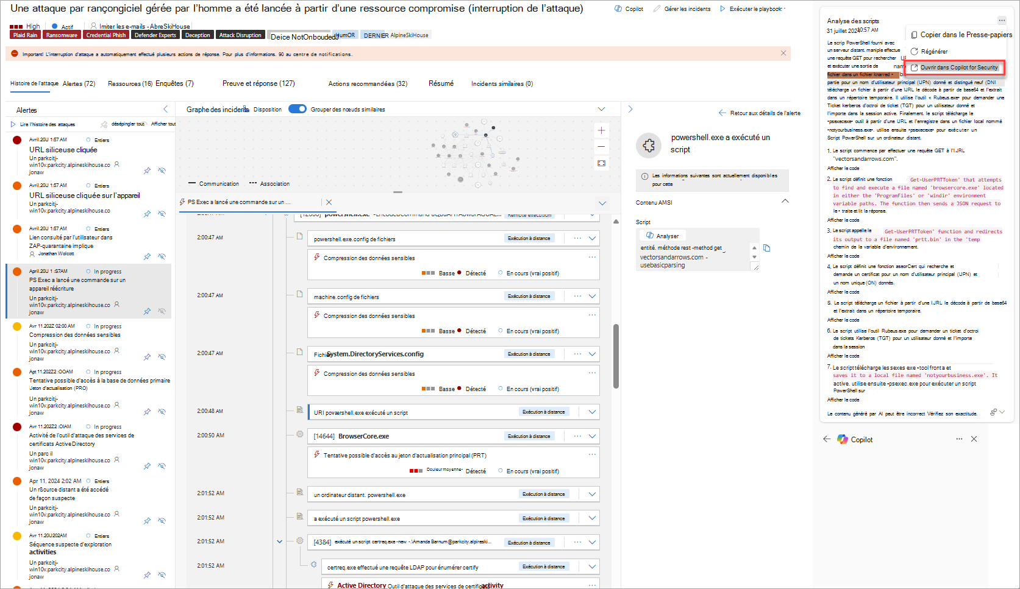Dismiss the attack disruption warning banner
The image size is (1020, 589).
(x=783, y=54)
